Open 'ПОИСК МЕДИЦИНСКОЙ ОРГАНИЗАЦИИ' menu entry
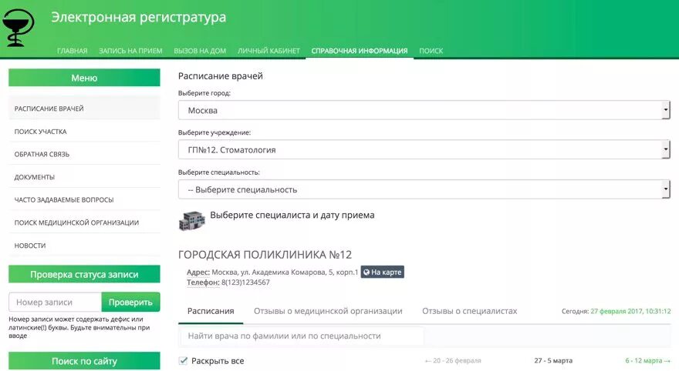This screenshot has height=371, width=679. coord(84,222)
